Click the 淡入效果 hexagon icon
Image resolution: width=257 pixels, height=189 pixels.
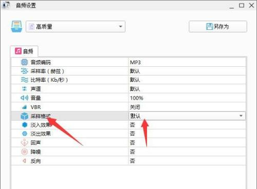coord(25,125)
